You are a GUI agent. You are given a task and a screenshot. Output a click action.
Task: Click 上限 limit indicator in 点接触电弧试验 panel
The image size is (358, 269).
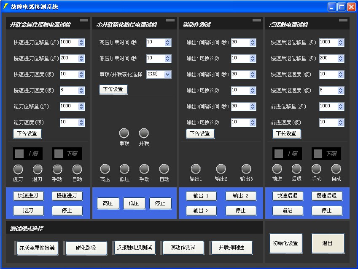(x=287, y=154)
